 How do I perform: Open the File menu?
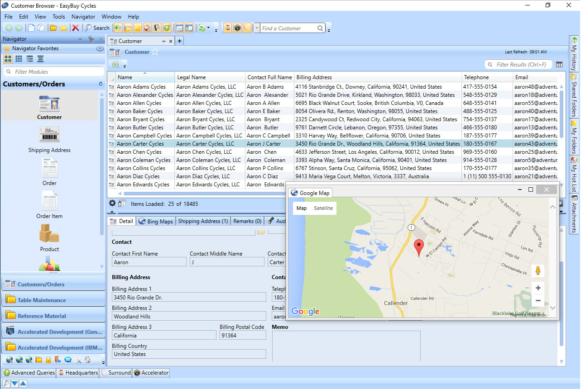(9, 16)
